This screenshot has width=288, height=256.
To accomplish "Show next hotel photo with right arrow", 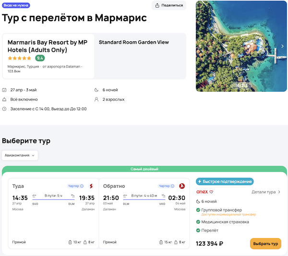I will click(x=282, y=46).
